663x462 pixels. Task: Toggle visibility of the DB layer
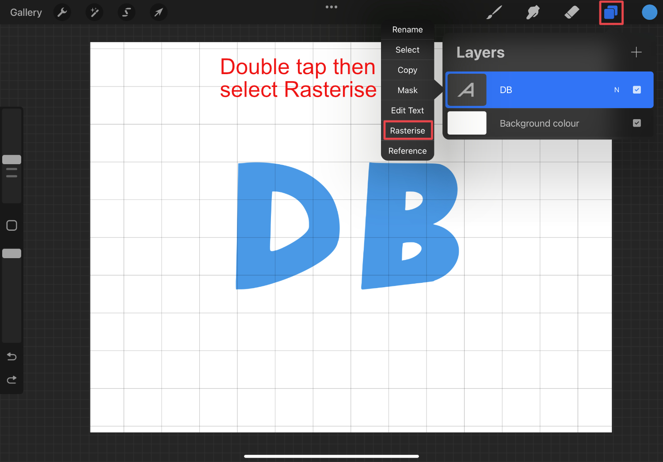coord(637,90)
